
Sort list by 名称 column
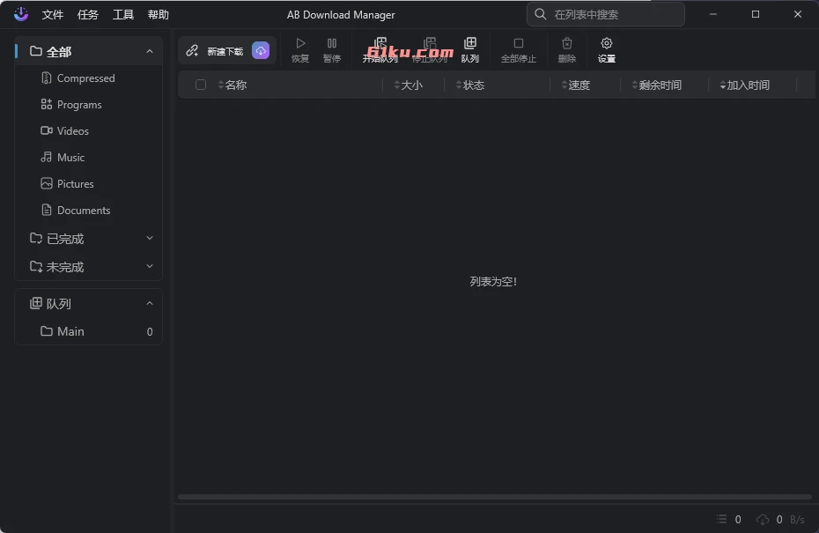point(232,85)
